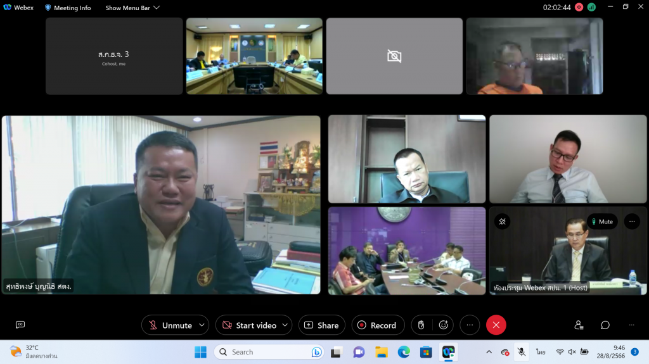Open the Chat panel icon
Image resolution: width=649 pixels, height=364 pixels.
(605, 325)
